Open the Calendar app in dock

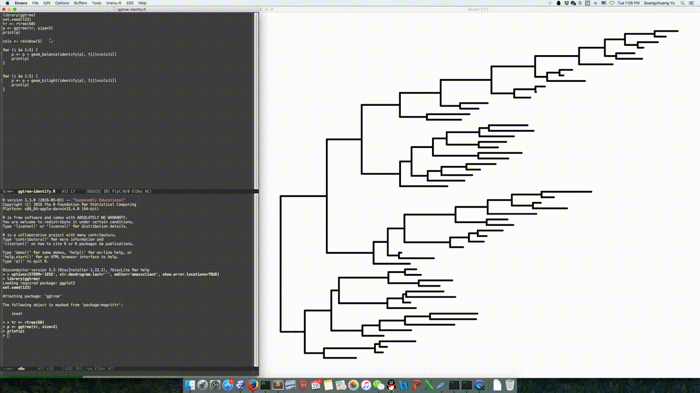[x=316, y=385]
